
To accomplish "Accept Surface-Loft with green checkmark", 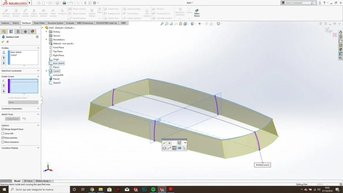I will coord(3,42).
